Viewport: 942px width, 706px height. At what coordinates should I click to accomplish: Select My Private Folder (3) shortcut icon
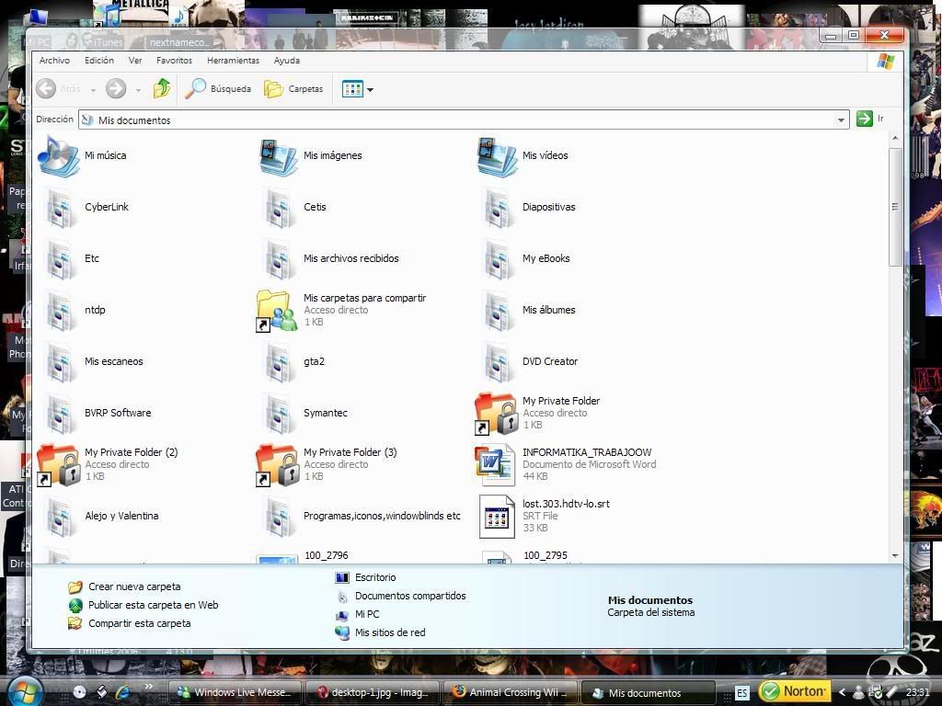click(x=278, y=465)
